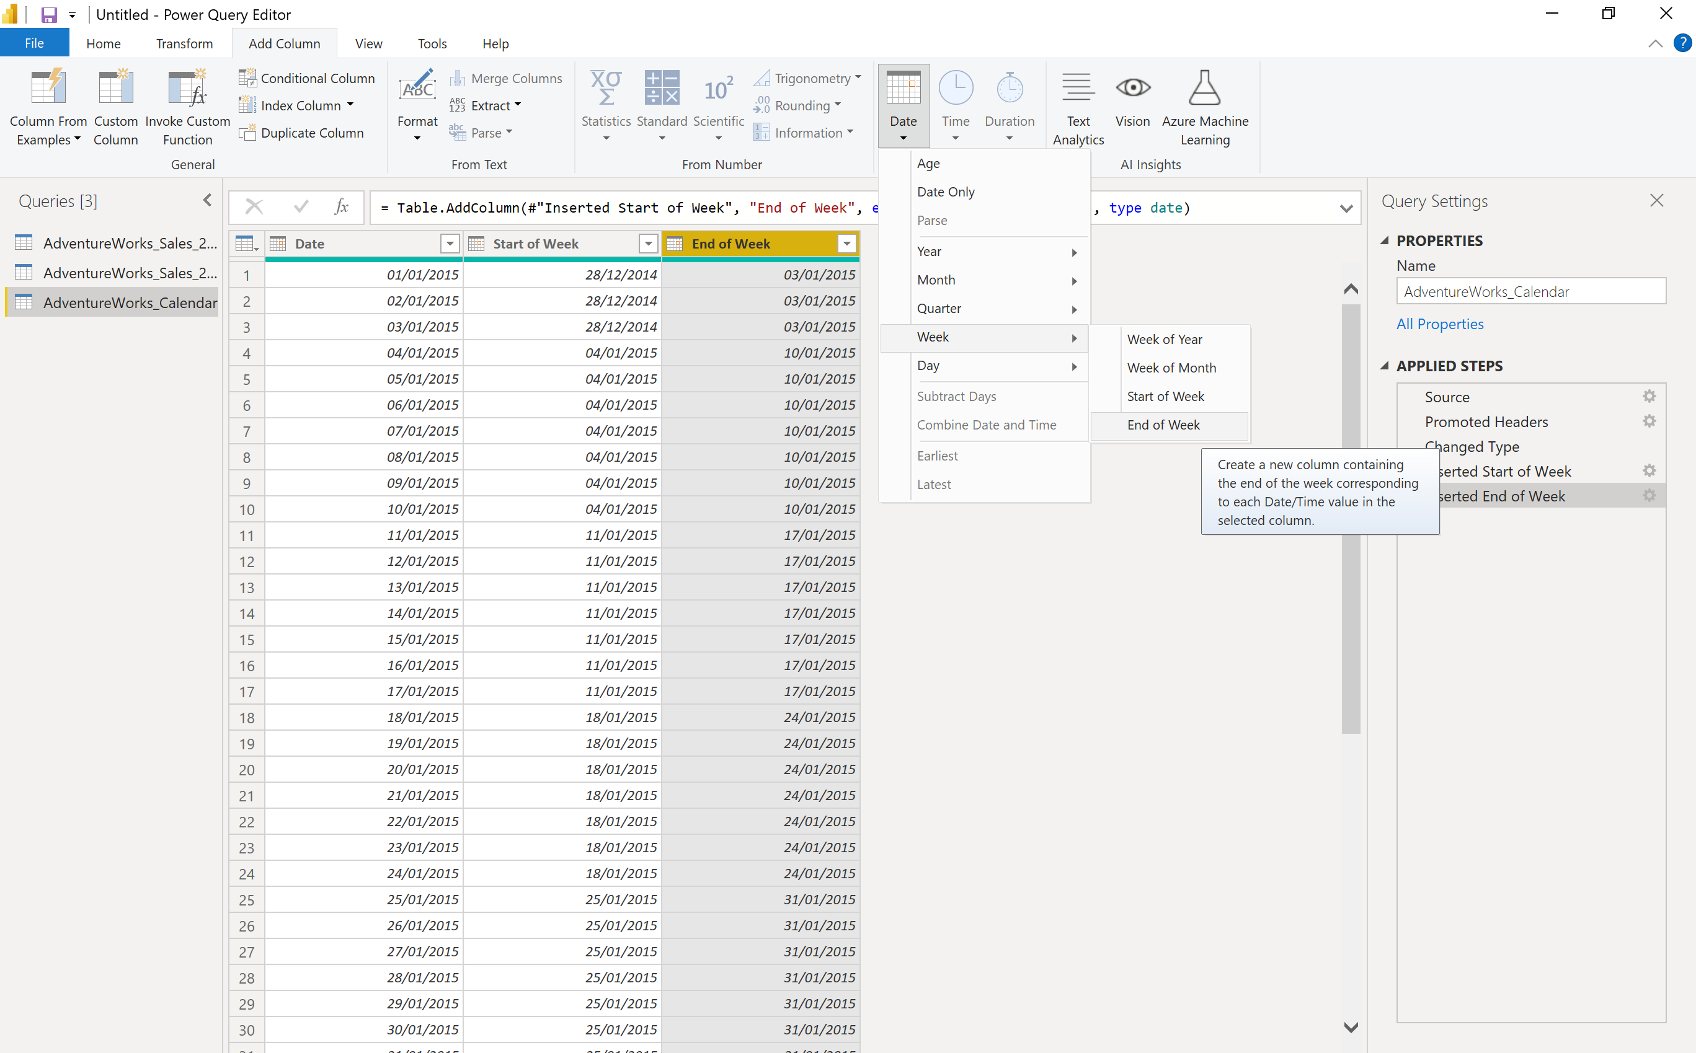Click the fx function icon
1696x1053 pixels.
coord(342,207)
